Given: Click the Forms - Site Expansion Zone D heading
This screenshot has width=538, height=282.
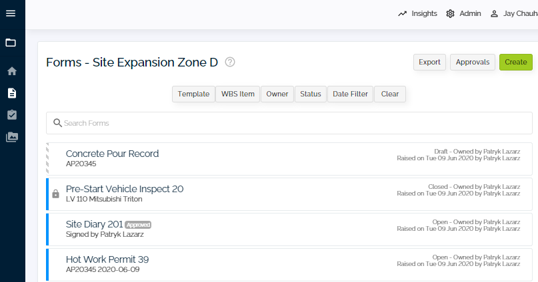Looking at the screenshot, I should pyautogui.click(x=132, y=63).
